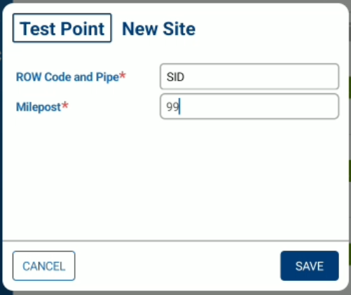Click the SAVE button
351x295 pixels.
pyautogui.click(x=310, y=266)
